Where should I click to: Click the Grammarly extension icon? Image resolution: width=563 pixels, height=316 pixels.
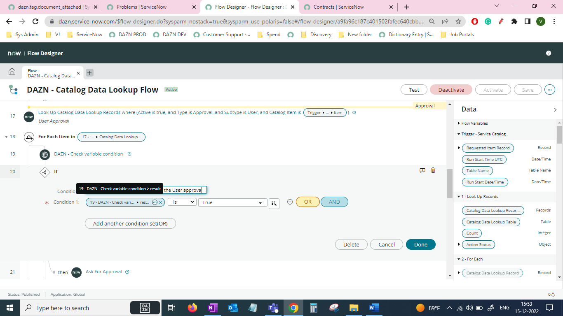pos(488,21)
